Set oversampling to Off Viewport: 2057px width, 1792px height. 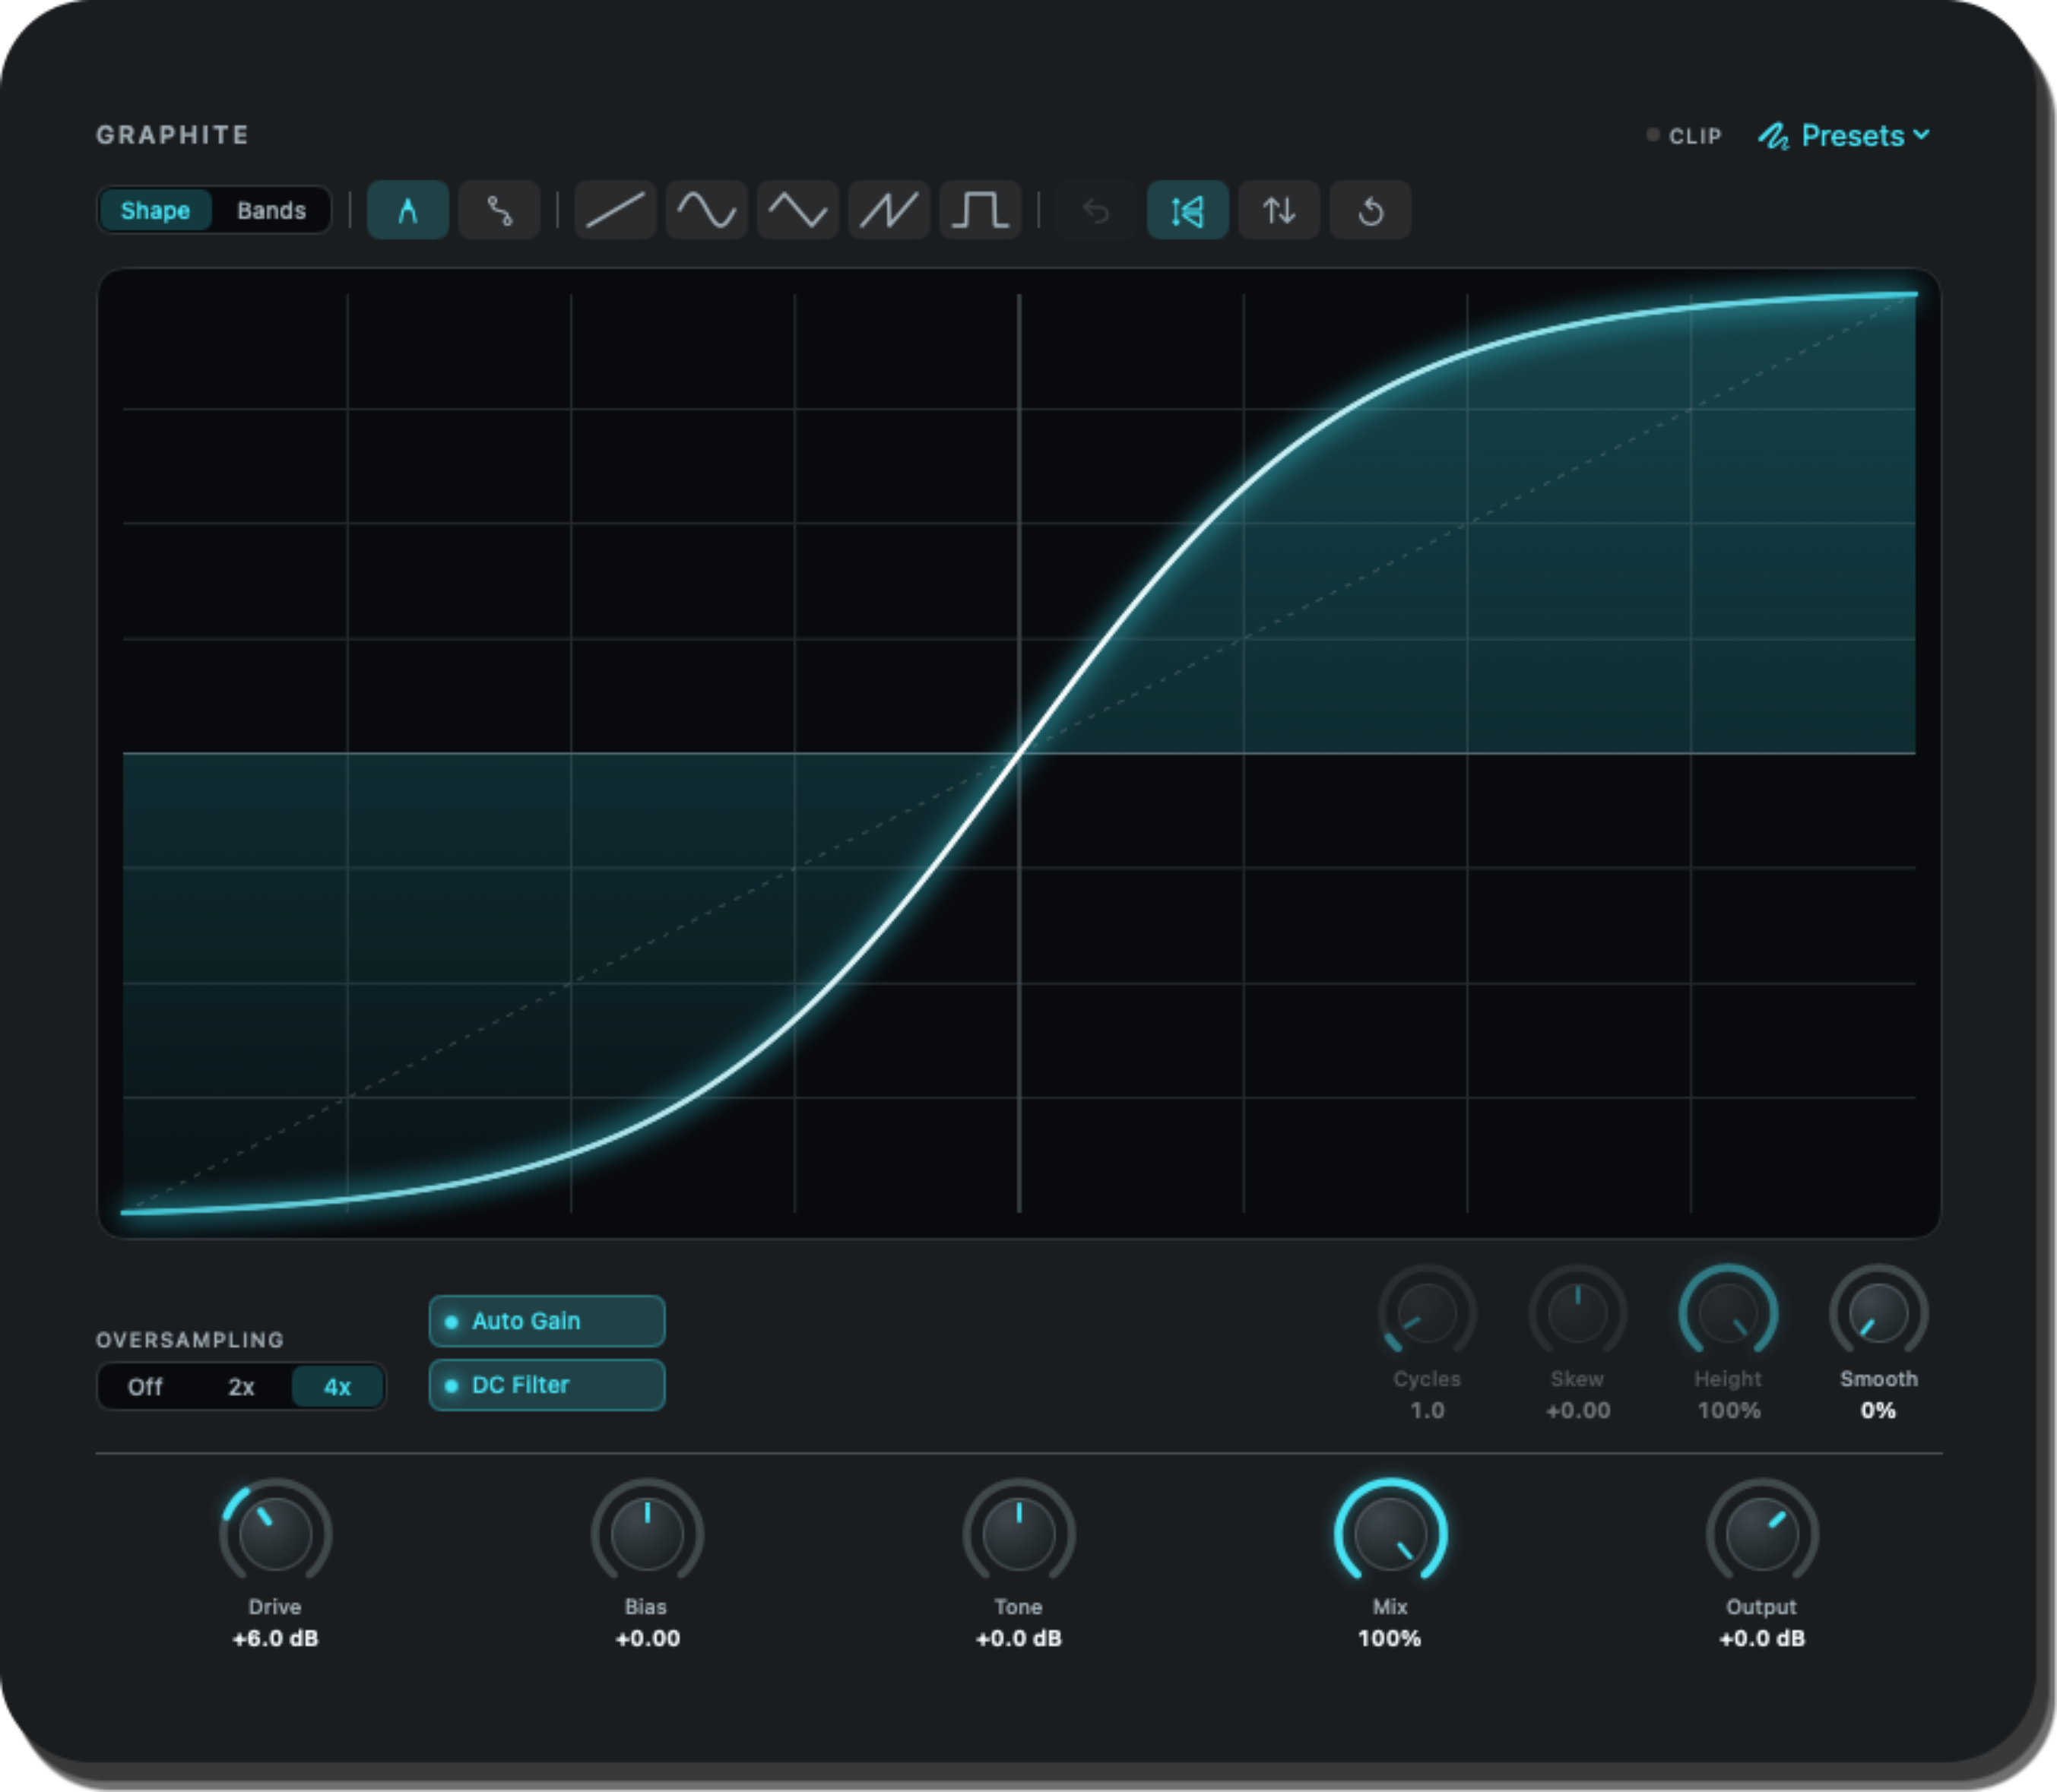tap(145, 1387)
